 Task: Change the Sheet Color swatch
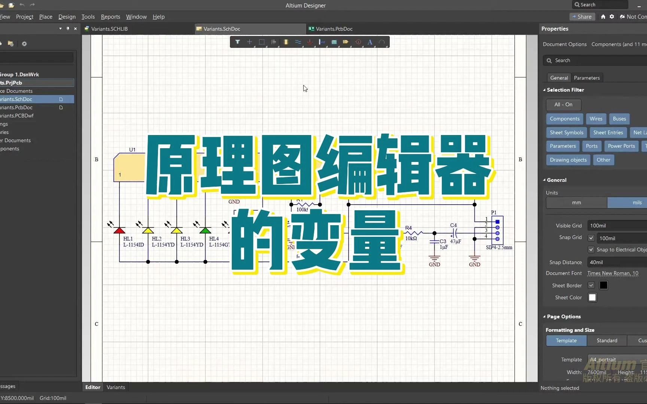click(x=593, y=297)
